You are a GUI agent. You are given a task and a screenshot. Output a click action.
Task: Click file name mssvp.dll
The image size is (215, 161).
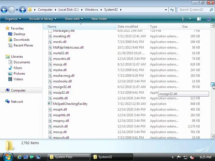click(60, 132)
